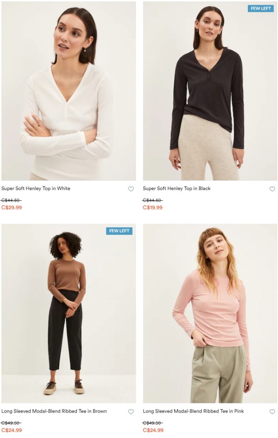Click crossed-out C$44.50 price of white Henley
The image size is (278, 438).
point(11,200)
